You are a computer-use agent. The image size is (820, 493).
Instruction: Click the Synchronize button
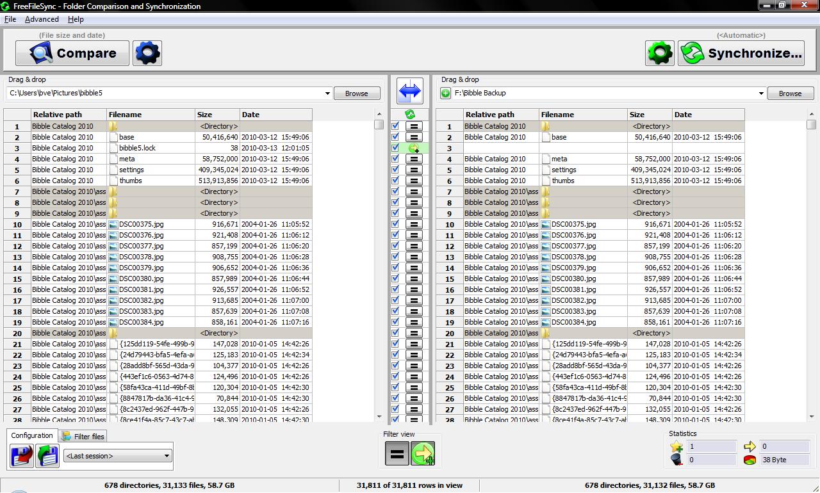[741, 53]
